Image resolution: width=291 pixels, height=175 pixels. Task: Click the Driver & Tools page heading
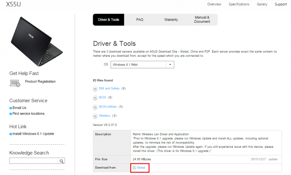114,44
